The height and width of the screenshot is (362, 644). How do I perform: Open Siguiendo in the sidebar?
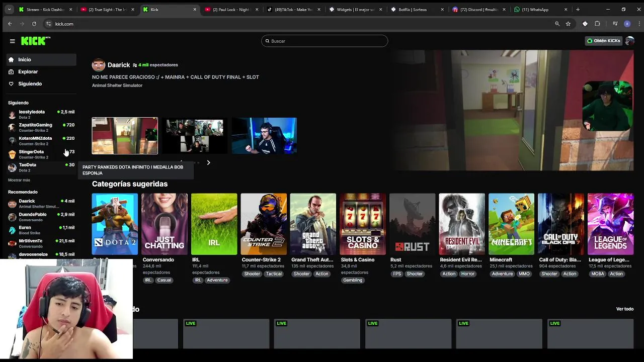pyautogui.click(x=42, y=84)
